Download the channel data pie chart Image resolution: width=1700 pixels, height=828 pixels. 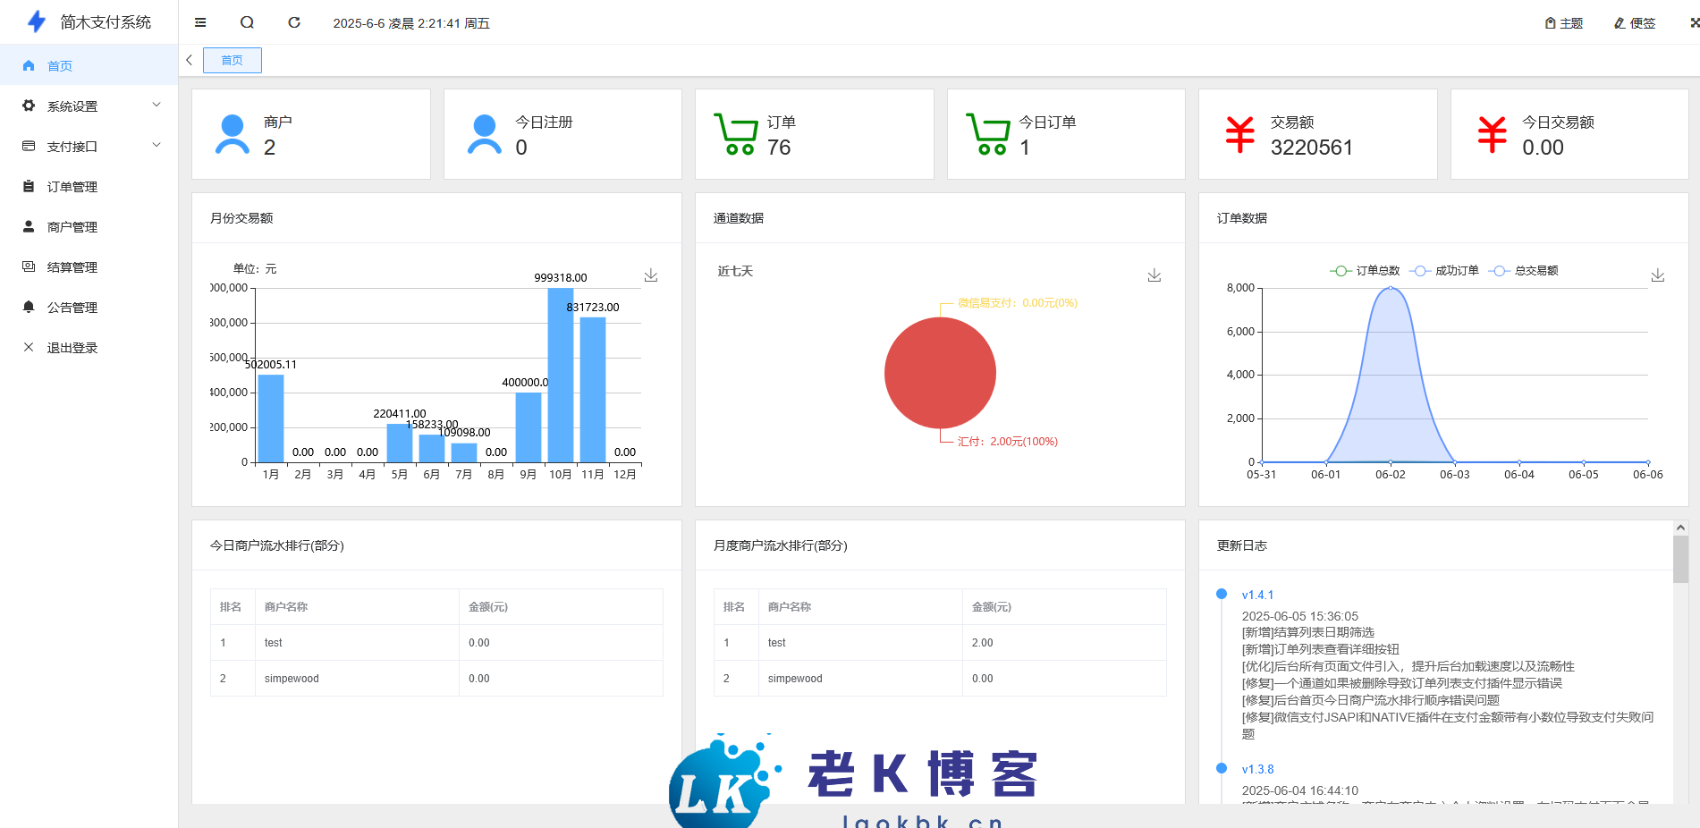[1154, 275]
